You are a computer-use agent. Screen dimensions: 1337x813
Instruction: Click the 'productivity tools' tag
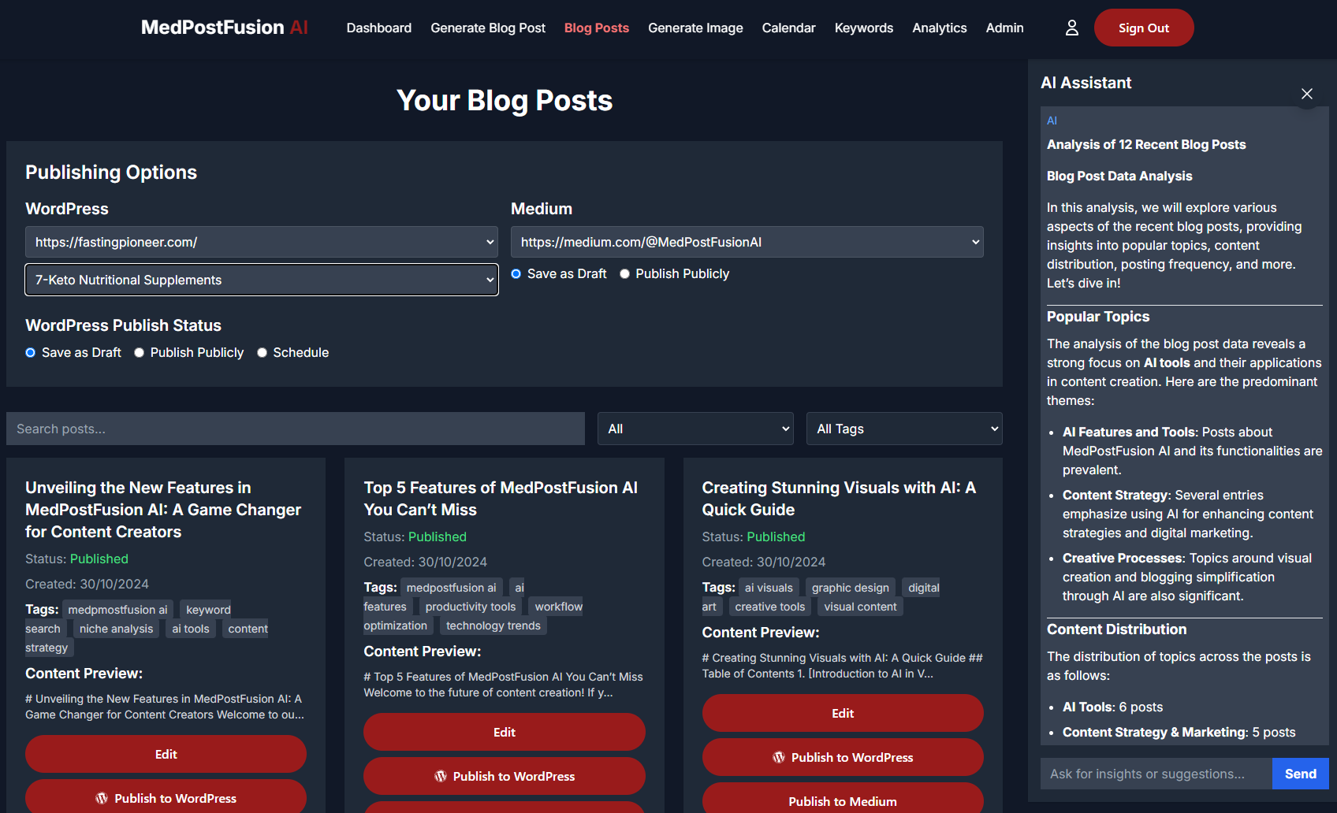[x=471, y=607]
